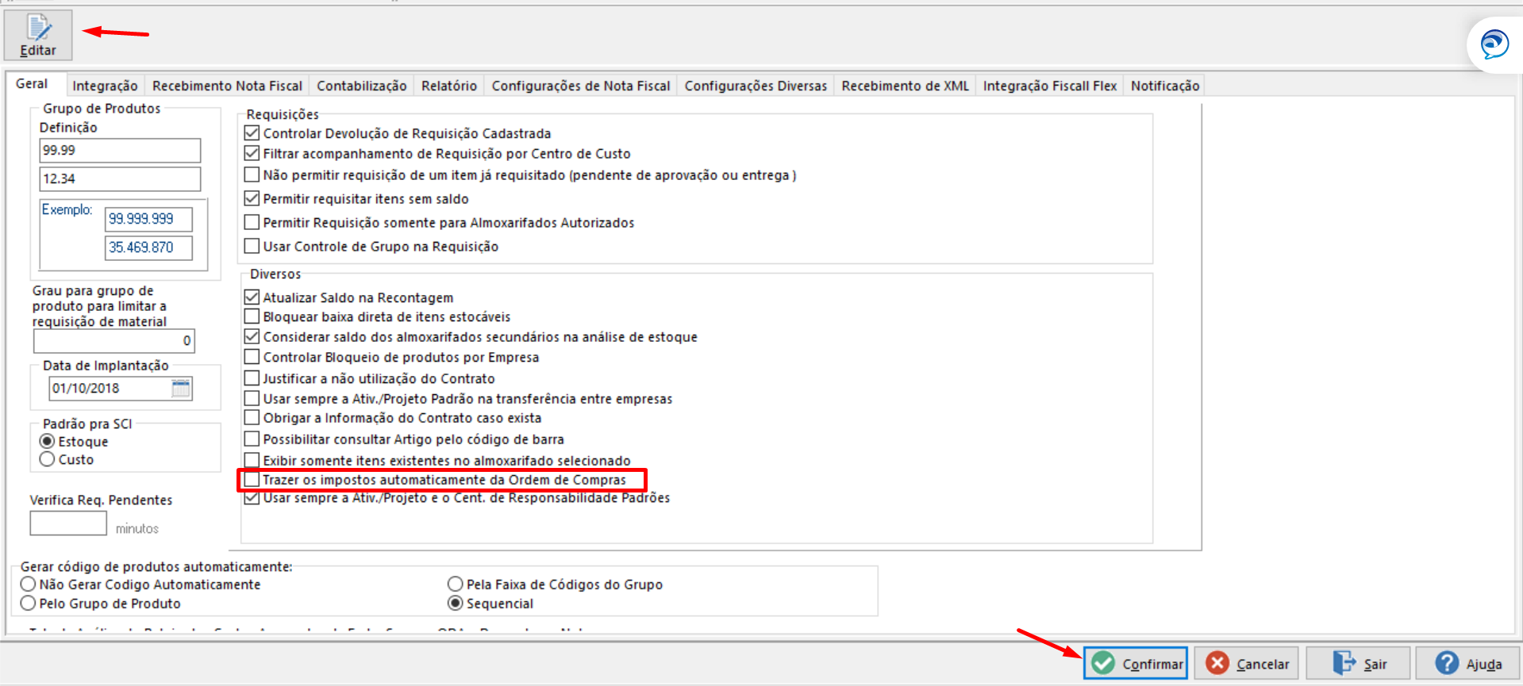Toggle Controlar Devolução de Requisição Cadastrada
1523x686 pixels.
(x=252, y=133)
